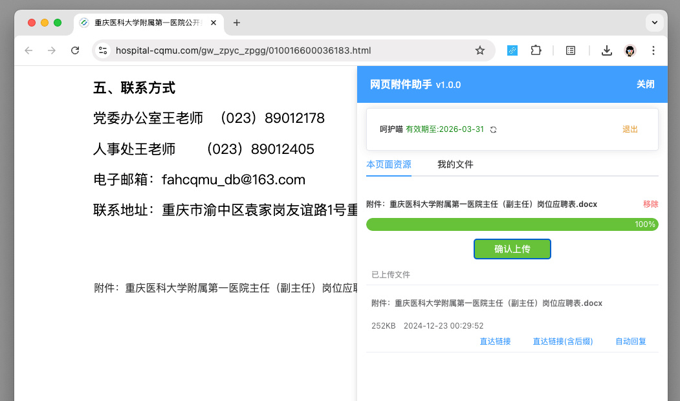The width and height of the screenshot is (680, 401).
Task: Click 人事处王老师 phone line
Action: click(x=203, y=149)
